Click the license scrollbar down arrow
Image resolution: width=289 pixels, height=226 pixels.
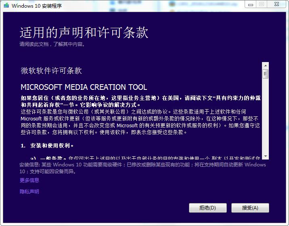pos(266,156)
